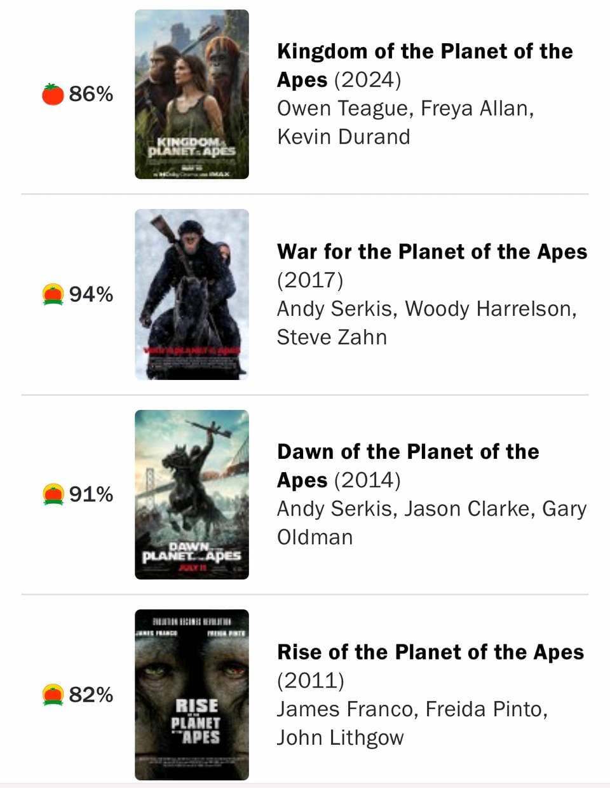Screen dimensions: 610x788
Task: Select the 86% Tomatometer score
Action: pos(91,94)
